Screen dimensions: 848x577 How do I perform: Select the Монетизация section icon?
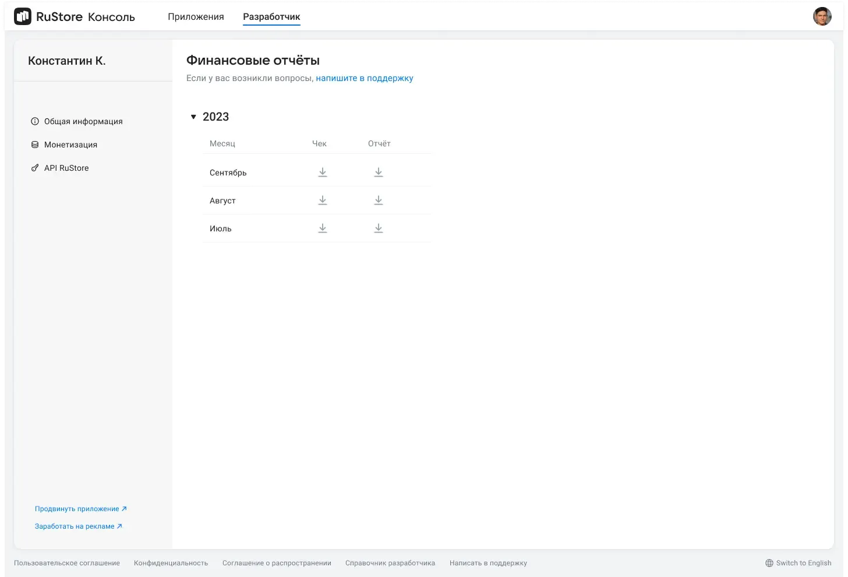click(x=35, y=145)
